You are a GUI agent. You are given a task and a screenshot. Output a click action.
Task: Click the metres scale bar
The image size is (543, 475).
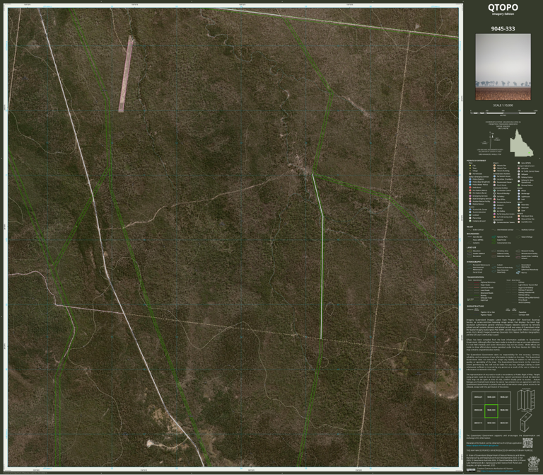tap(503, 113)
